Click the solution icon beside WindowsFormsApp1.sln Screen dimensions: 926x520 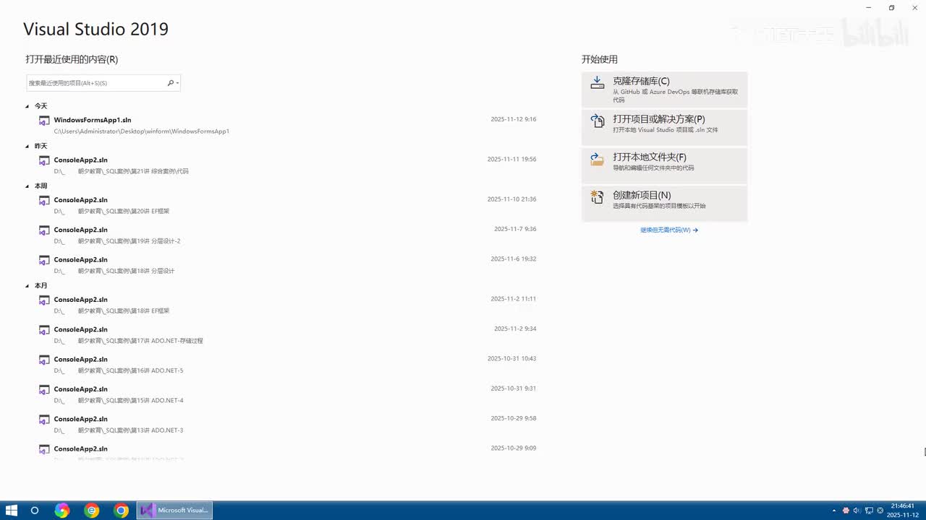click(44, 121)
